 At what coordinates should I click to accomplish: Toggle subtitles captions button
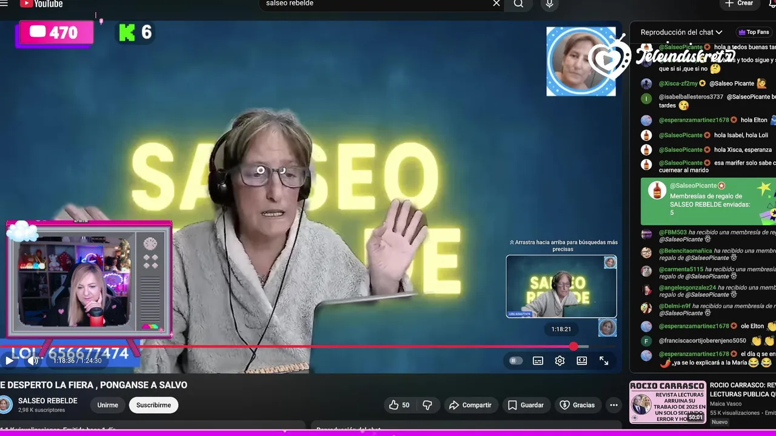[x=538, y=361]
